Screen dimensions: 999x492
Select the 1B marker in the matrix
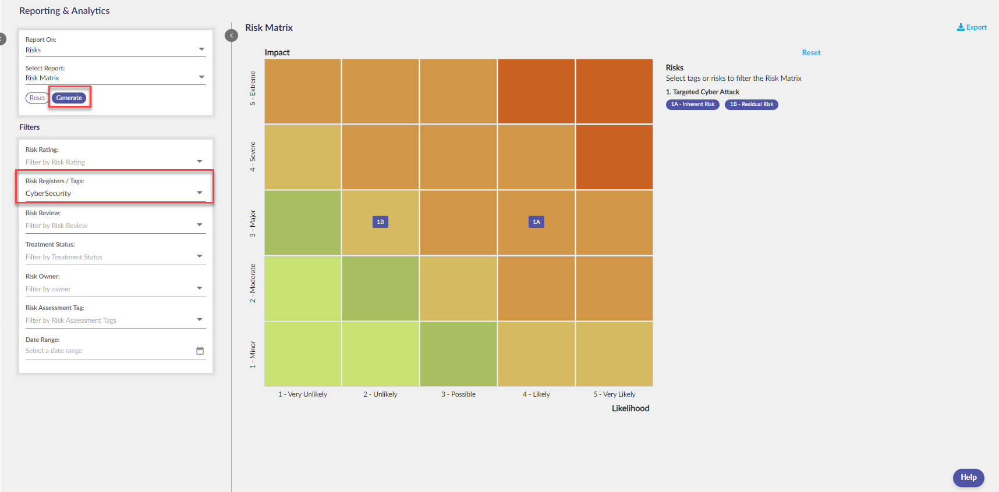[x=380, y=222]
